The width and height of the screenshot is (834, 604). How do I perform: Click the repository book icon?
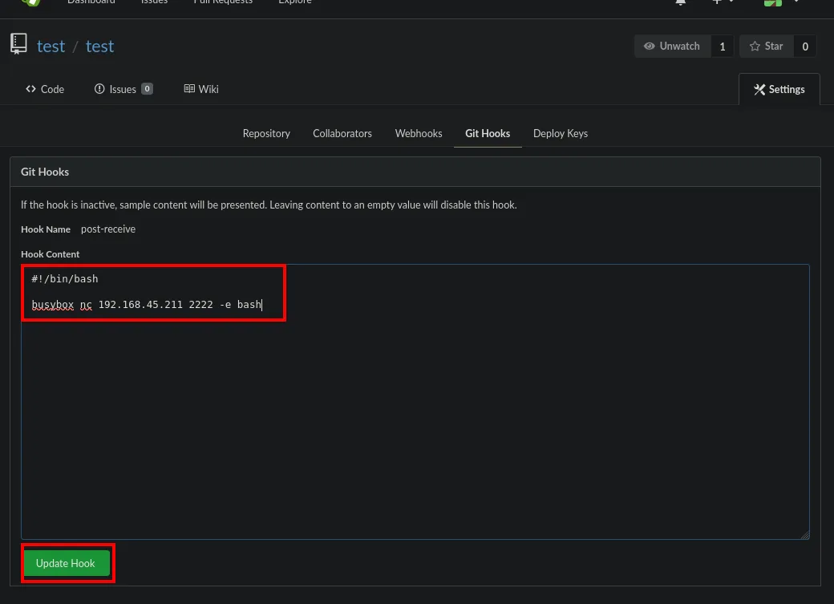(x=18, y=44)
